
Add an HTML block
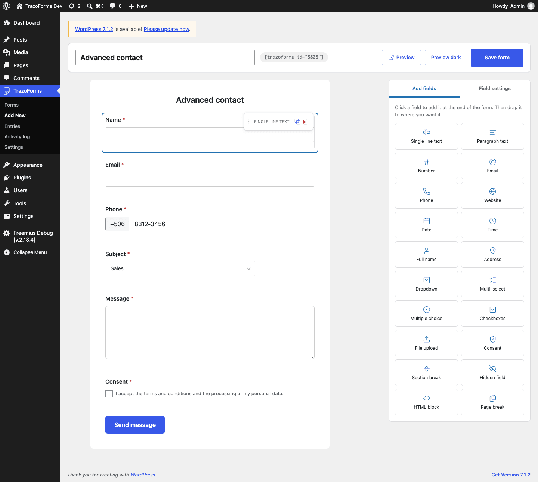pyautogui.click(x=426, y=402)
